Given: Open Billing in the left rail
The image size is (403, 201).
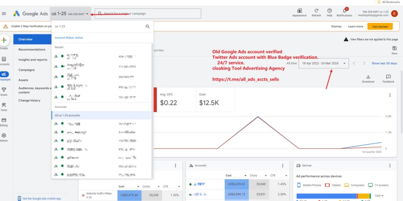Looking at the screenshot, I should (x=4, y=122).
